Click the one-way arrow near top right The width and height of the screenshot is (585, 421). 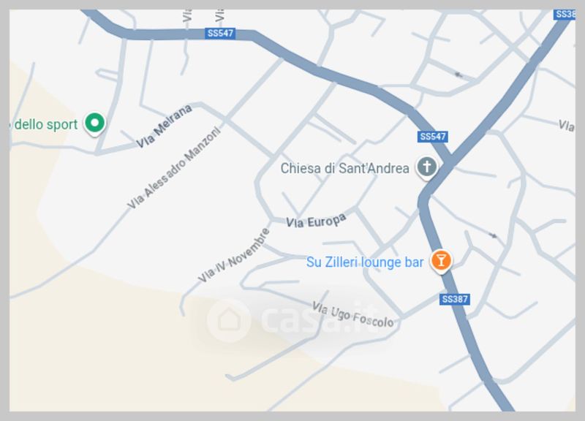458,75
